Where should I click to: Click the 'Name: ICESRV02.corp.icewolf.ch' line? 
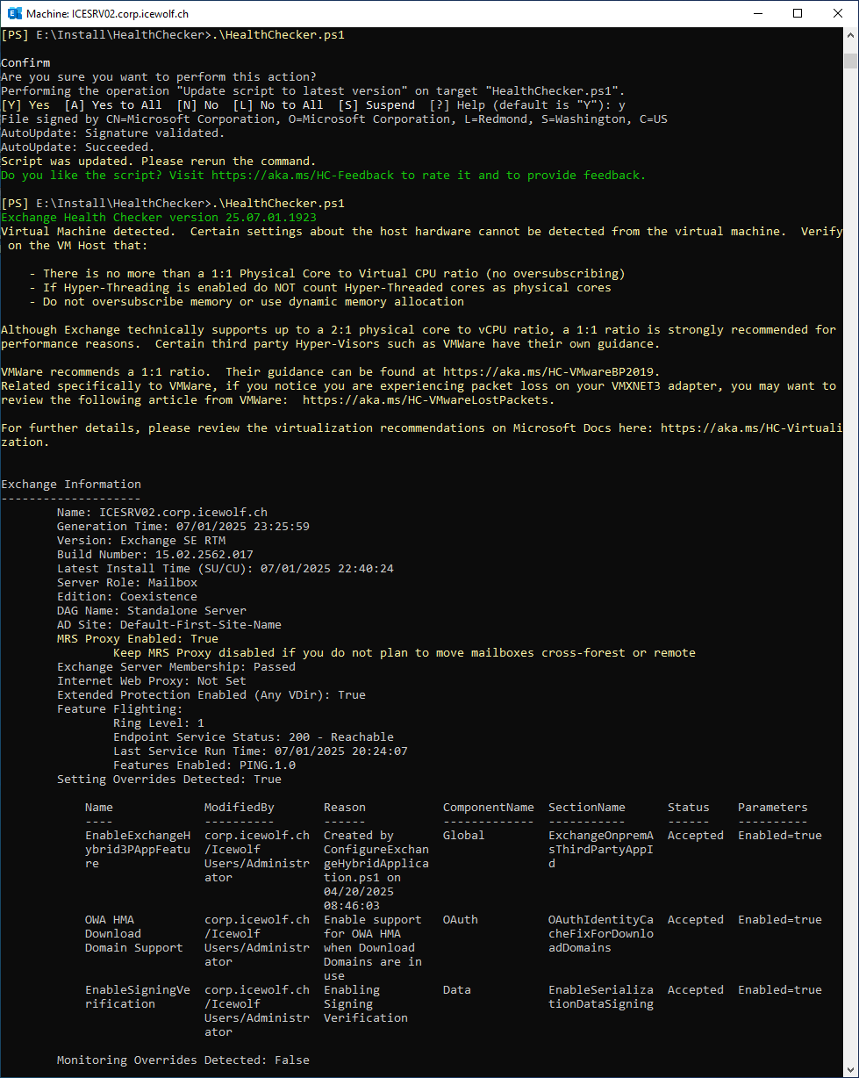(x=162, y=513)
